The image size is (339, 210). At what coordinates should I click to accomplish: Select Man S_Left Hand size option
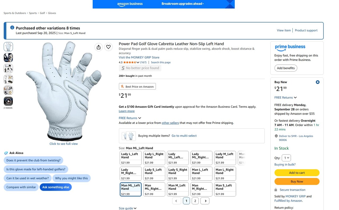click(225, 189)
